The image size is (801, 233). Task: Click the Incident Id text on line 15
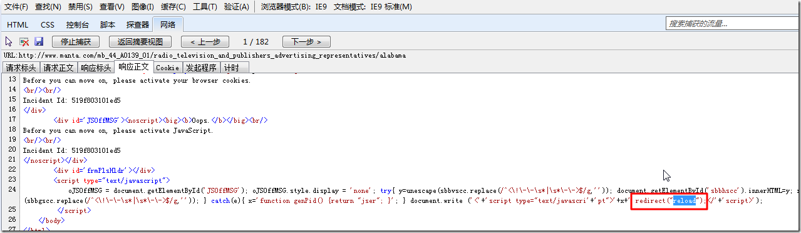[x=72, y=100]
